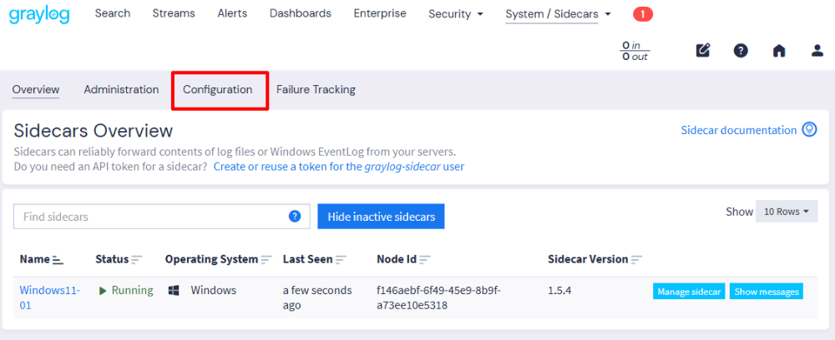Sort by Sidecar Version column icon
Screen dimensions: 835x340
636,260
